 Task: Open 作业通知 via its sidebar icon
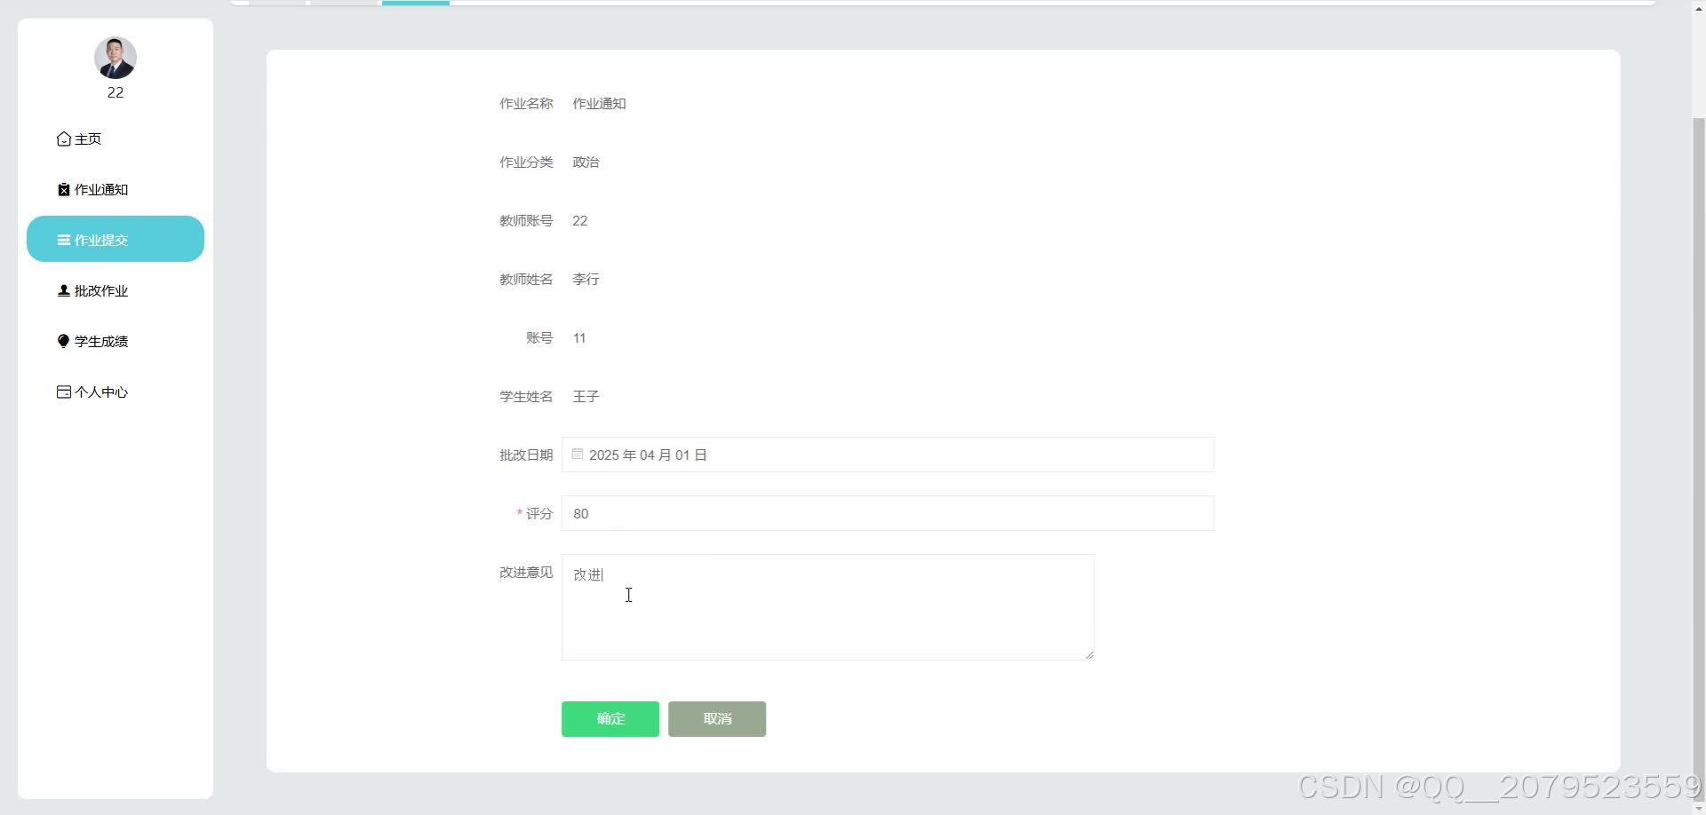click(x=62, y=188)
